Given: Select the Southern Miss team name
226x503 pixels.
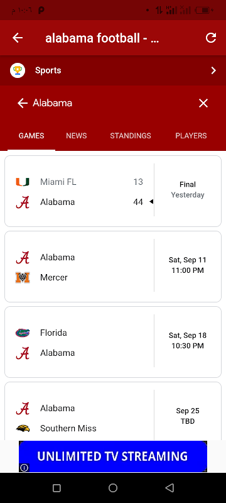Looking at the screenshot, I should 68,428.
